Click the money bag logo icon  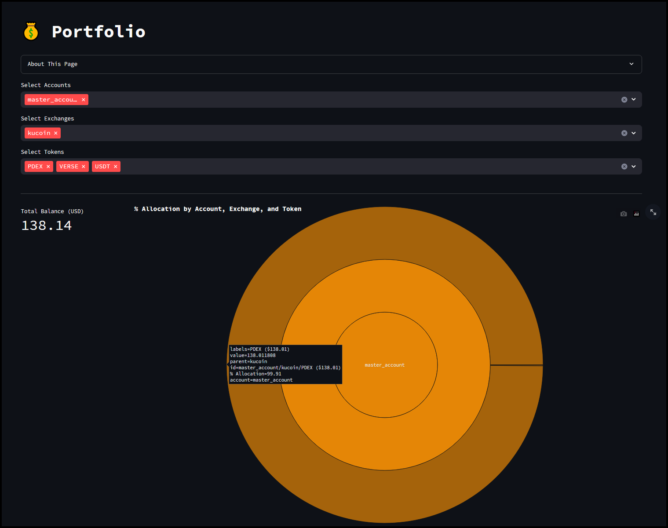[x=31, y=32]
